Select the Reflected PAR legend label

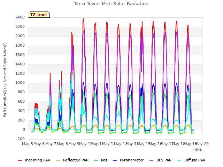[76, 160]
